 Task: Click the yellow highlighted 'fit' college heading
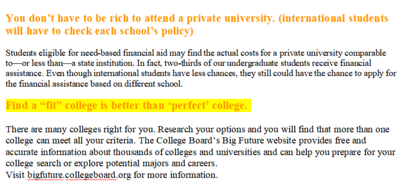[128, 105]
